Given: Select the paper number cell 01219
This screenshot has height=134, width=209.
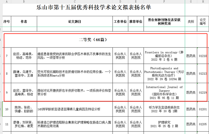Looking at the screenshot, I should (x=203, y=92).
